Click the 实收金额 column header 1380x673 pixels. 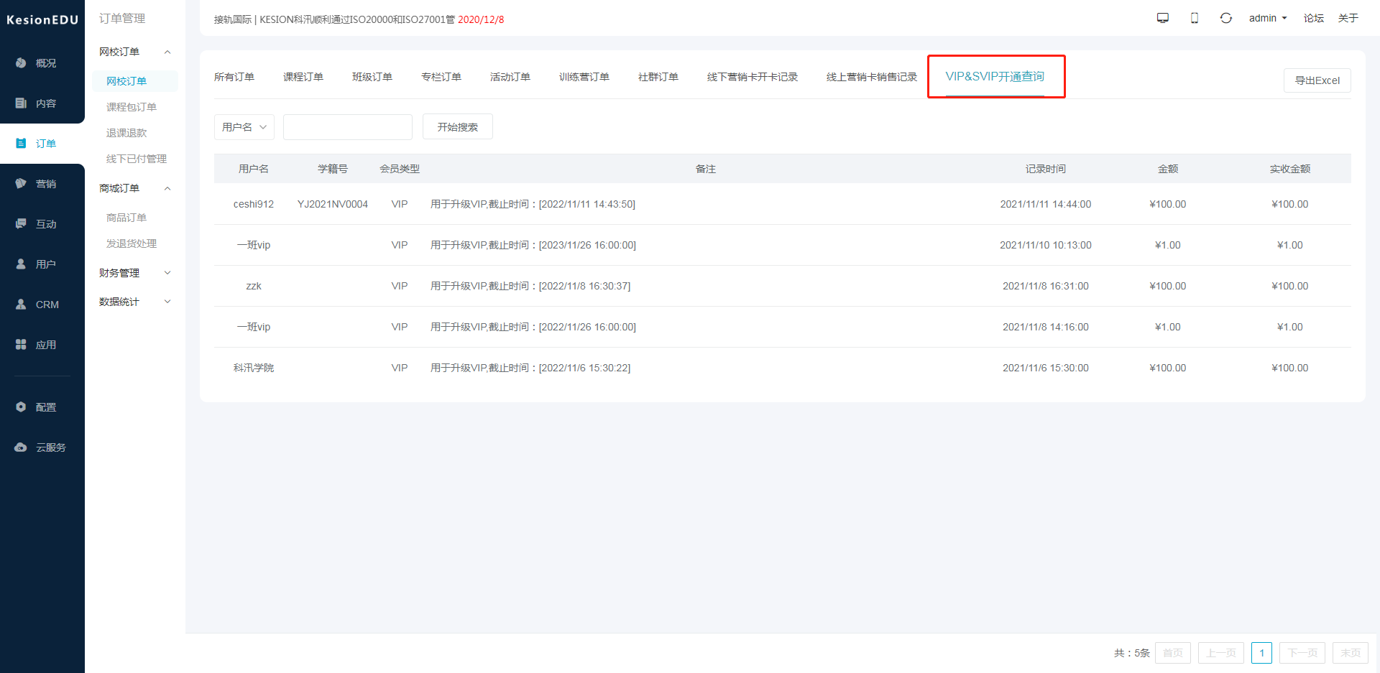point(1290,169)
